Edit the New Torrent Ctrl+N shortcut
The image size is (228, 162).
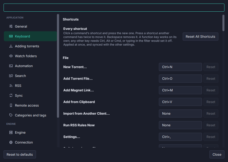(x=180, y=67)
